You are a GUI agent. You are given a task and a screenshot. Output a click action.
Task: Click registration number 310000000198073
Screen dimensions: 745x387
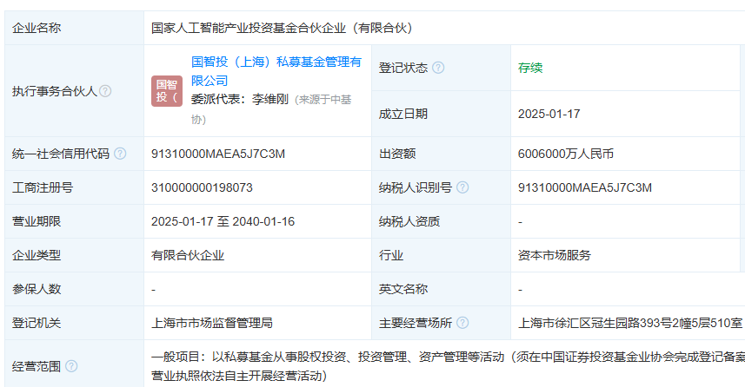point(202,187)
